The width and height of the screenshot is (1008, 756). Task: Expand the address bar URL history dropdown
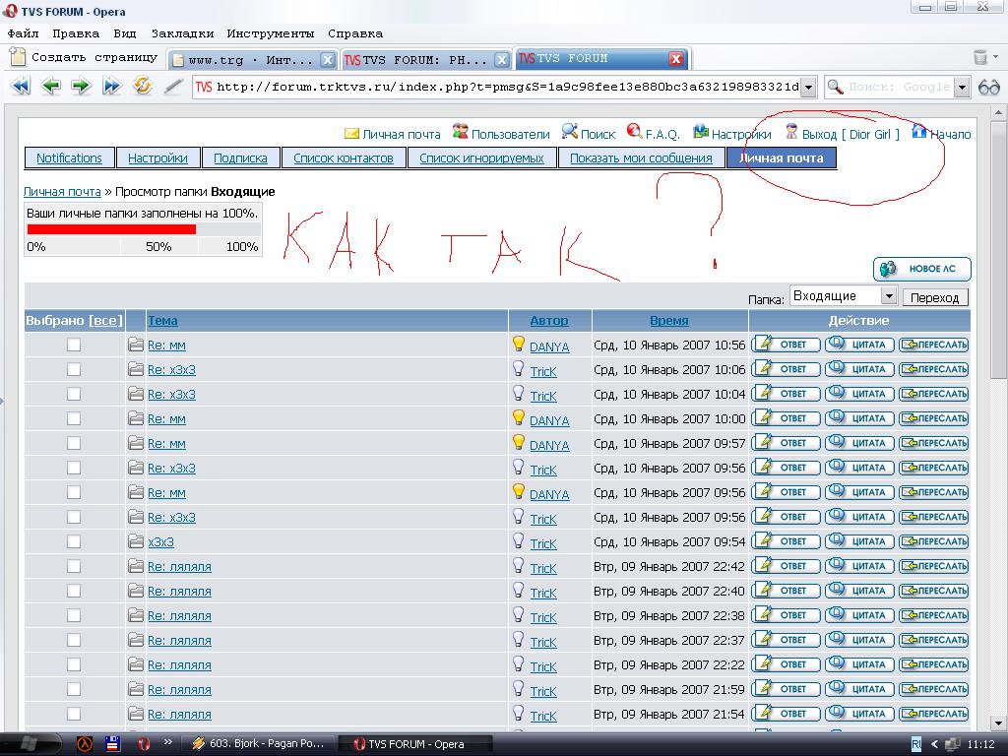pyautogui.click(x=808, y=87)
